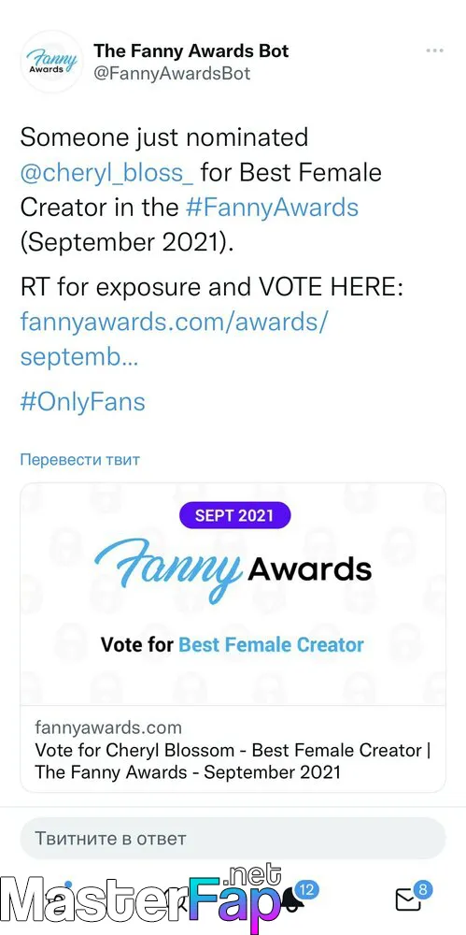Open the fannyawards.com card domain label

108,727
